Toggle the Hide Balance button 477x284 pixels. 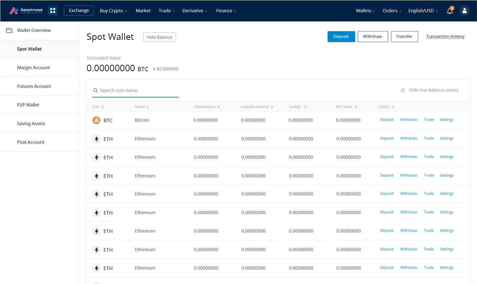pyautogui.click(x=159, y=37)
